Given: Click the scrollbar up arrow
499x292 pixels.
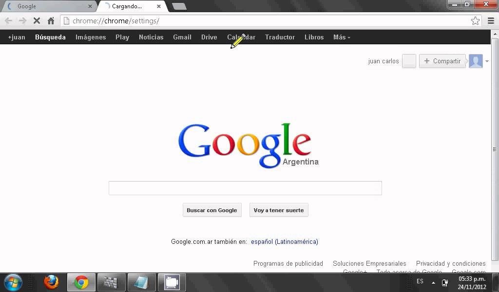Looking at the screenshot, I should (x=495, y=34).
